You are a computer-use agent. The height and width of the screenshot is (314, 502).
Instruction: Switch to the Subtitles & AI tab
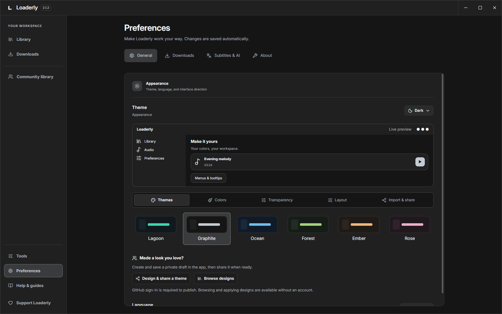tap(223, 56)
